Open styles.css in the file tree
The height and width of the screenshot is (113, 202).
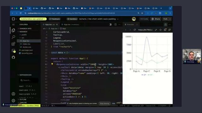(27, 47)
